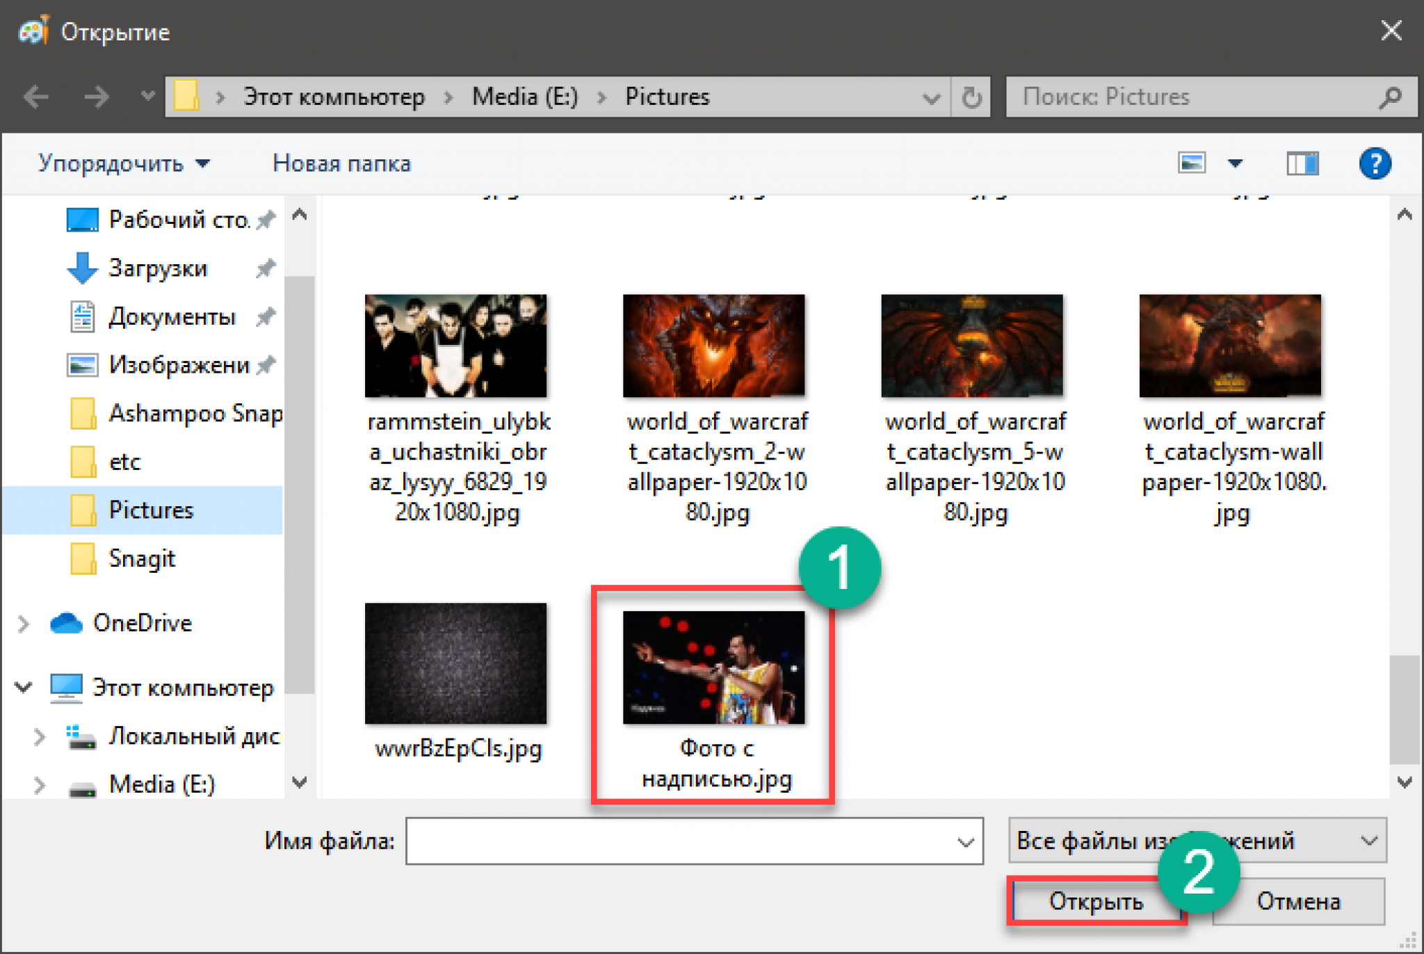
Task: Click the forward navigation arrow
Action: pyautogui.click(x=96, y=96)
